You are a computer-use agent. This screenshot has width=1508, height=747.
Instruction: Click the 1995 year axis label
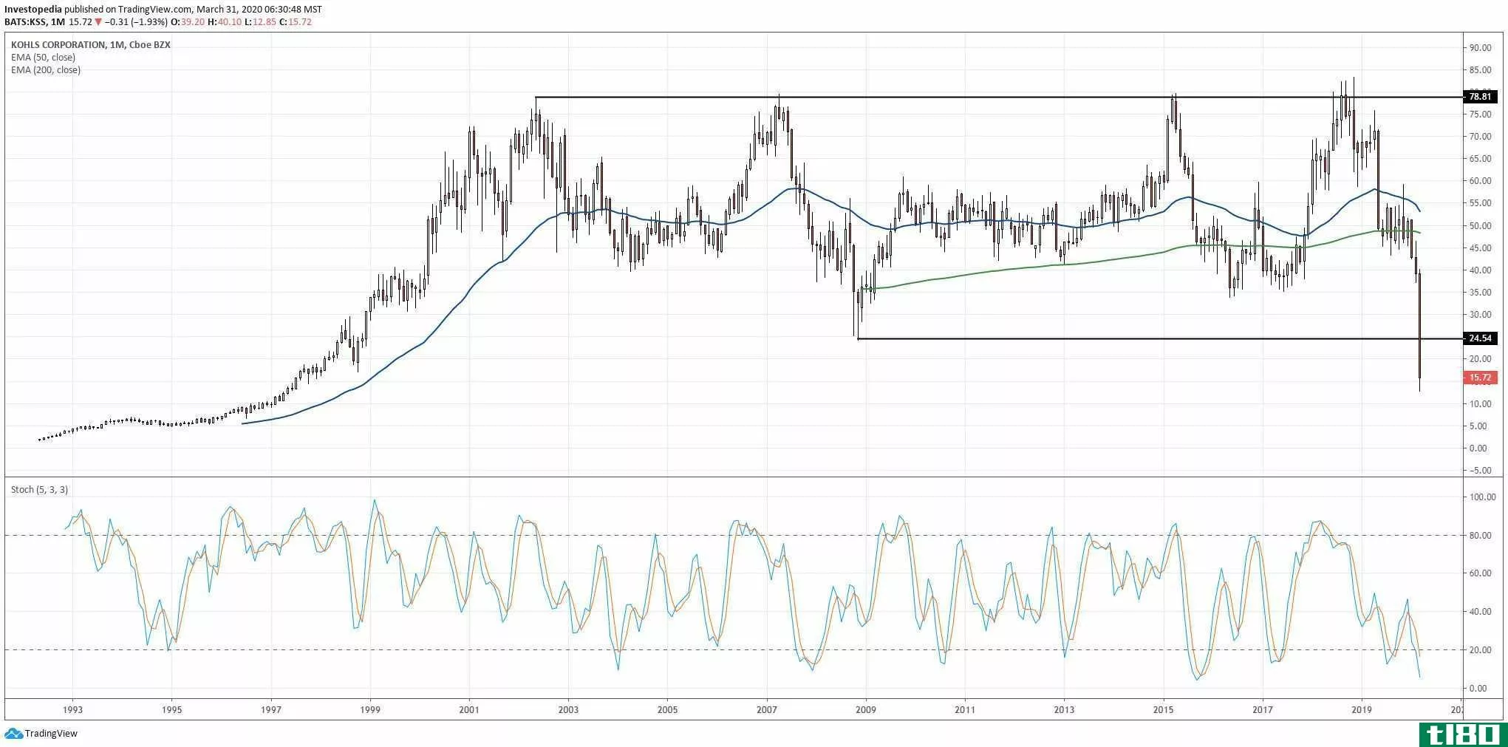(171, 710)
